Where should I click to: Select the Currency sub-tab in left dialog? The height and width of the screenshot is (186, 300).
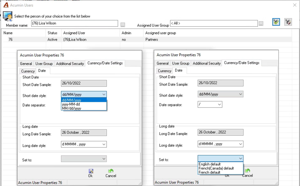click(x=28, y=71)
